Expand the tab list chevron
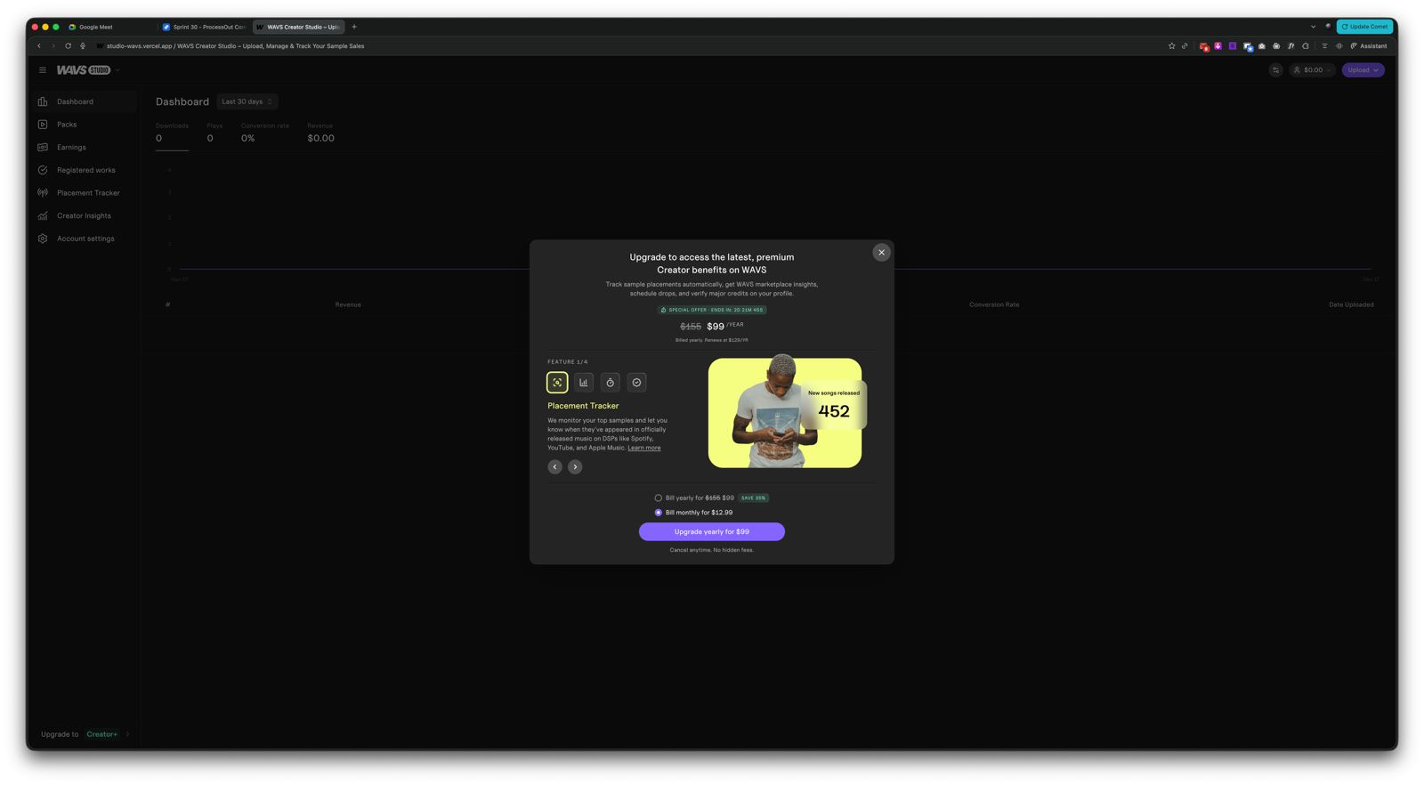 (1313, 27)
